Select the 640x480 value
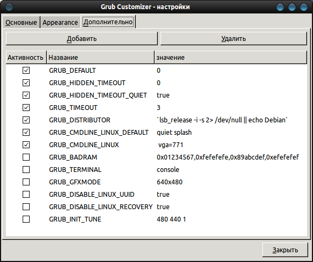 [x=170, y=182]
